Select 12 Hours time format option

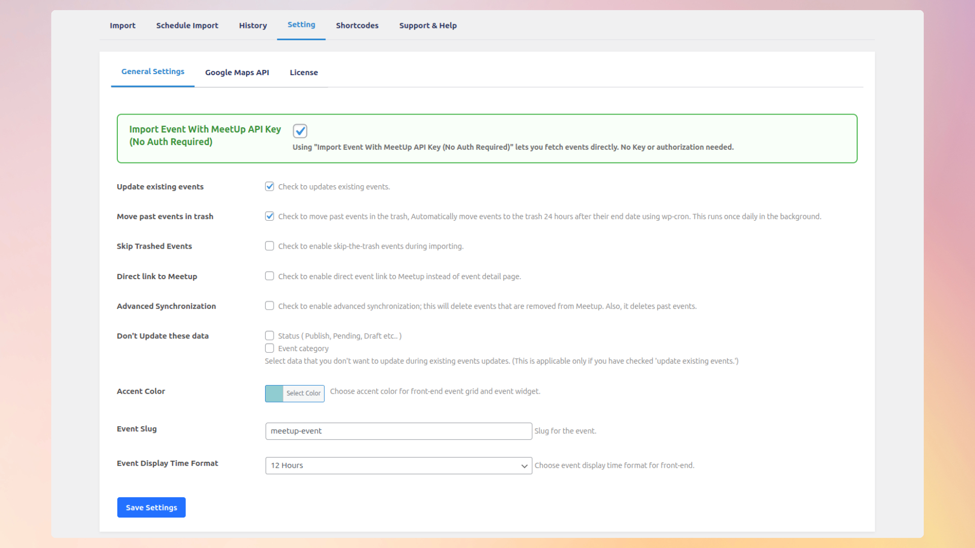point(398,465)
